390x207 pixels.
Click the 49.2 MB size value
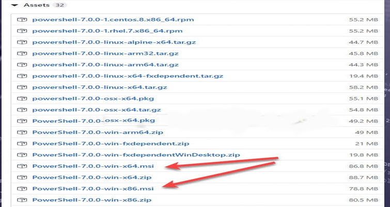pyautogui.click(x=363, y=121)
